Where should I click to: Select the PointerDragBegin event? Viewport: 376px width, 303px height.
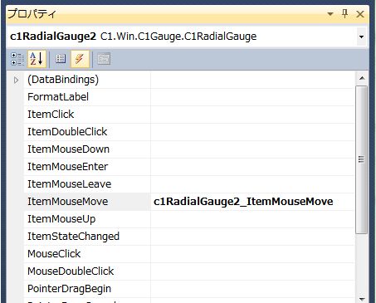(69, 289)
